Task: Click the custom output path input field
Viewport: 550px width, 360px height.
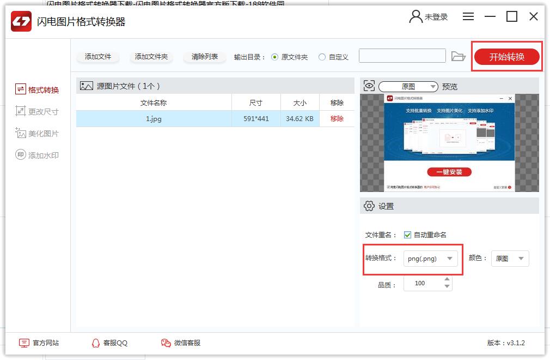Action: (402, 56)
